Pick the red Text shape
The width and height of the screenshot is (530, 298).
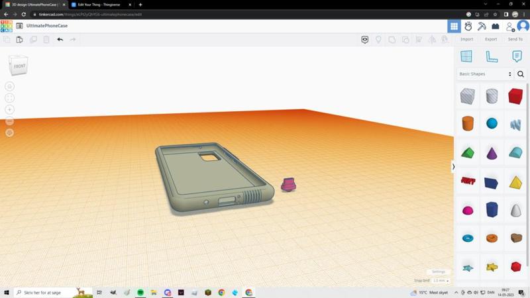[x=468, y=181]
